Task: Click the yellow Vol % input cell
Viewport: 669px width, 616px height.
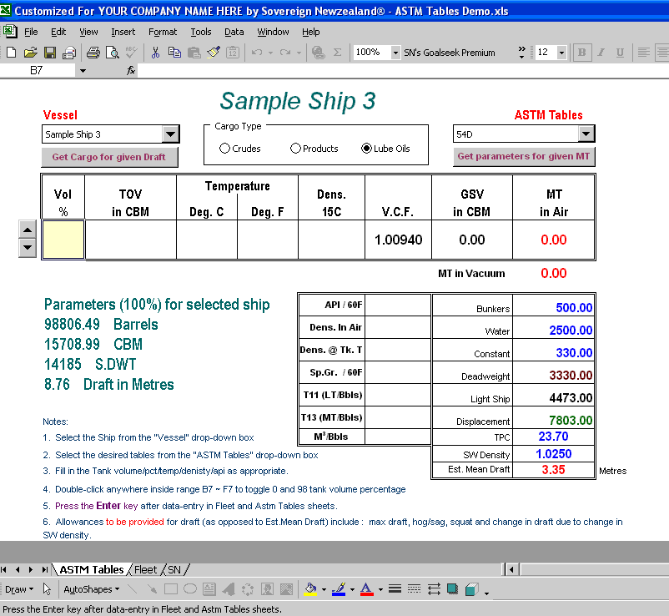Action: click(63, 240)
